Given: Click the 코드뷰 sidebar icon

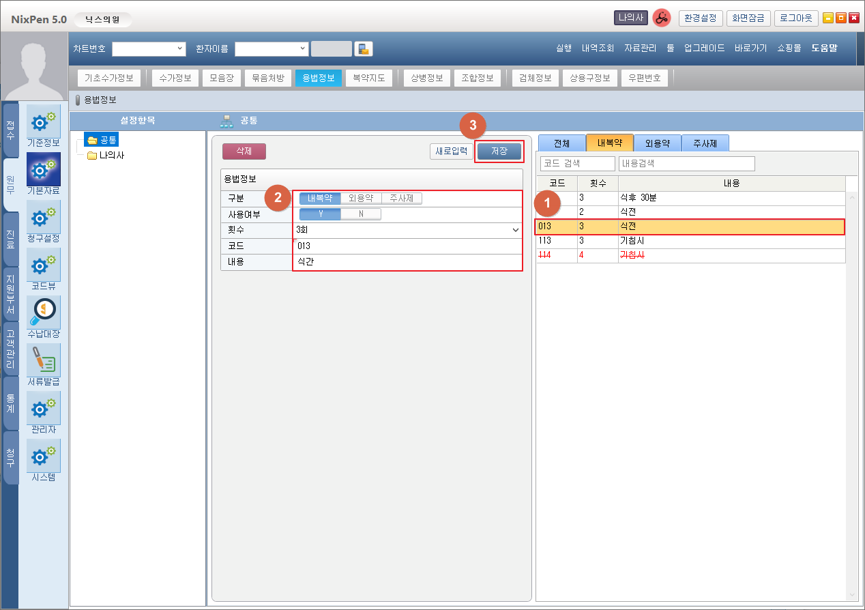Looking at the screenshot, I should 43,265.
